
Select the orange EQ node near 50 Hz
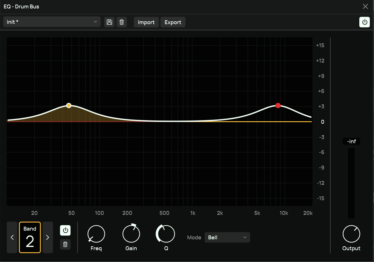click(x=69, y=105)
